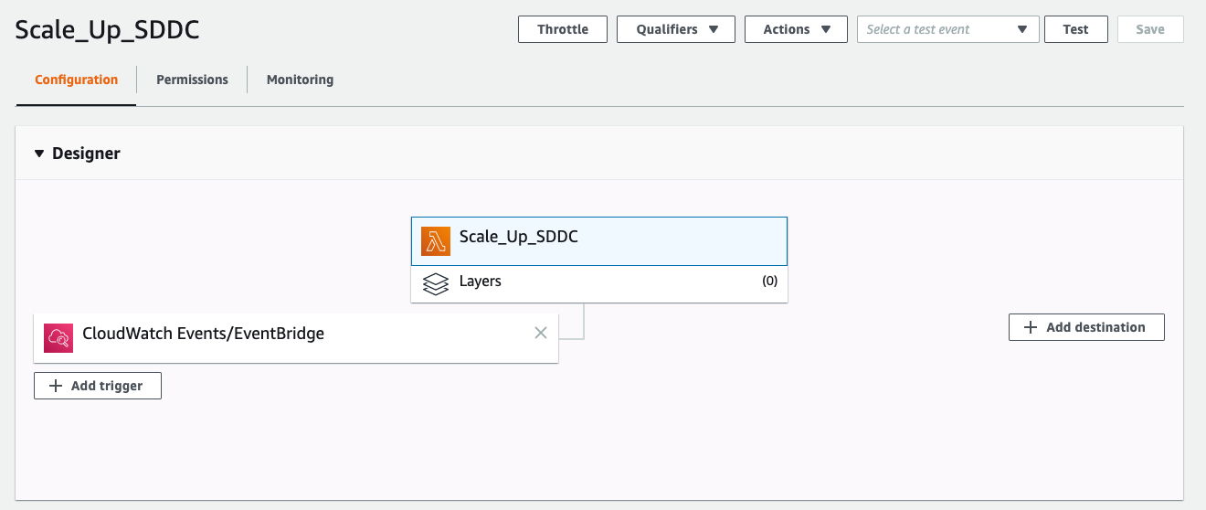Viewport: 1206px width, 510px height.
Task: Open the Actions dropdown menu
Action: 797,29
